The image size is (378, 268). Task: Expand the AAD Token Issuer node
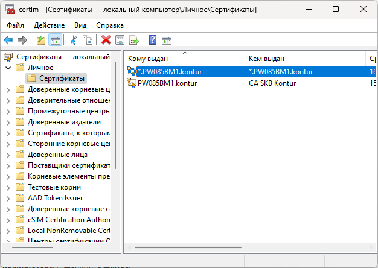click(8, 198)
